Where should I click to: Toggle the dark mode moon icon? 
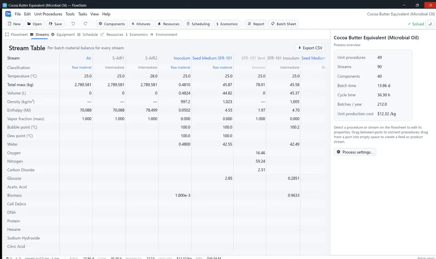[430, 24]
